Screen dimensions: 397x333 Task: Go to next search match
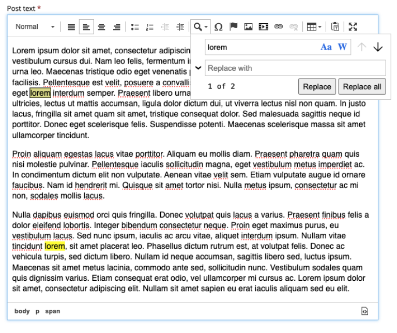(378, 47)
